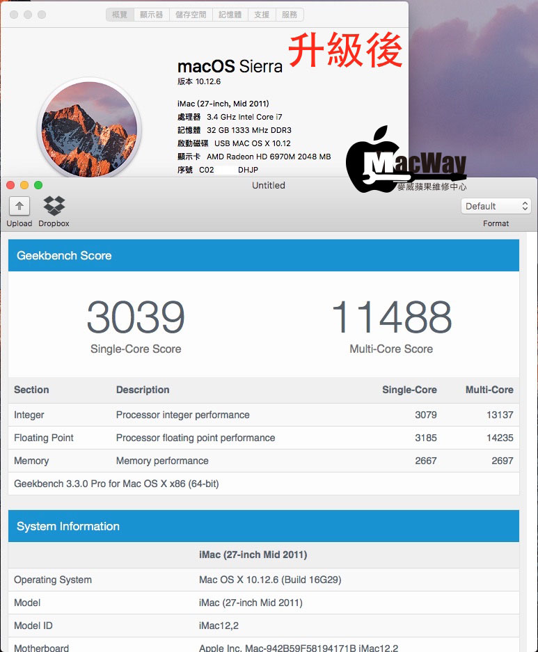Switch to 顯示器 tab in About This Mac
The width and height of the screenshot is (538, 652).
[151, 15]
